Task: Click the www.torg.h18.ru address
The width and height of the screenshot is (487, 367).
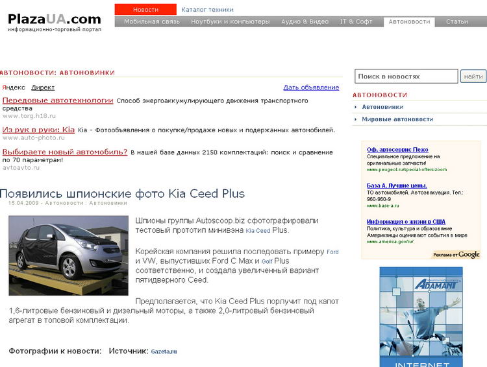Action: (29, 116)
